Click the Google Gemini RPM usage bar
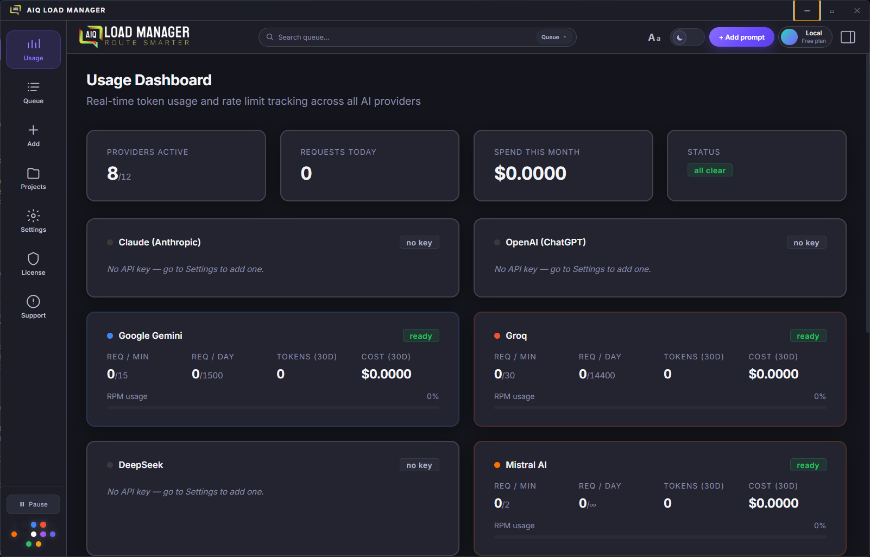Viewport: 870px width, 557px height. (x=273, y=407)
